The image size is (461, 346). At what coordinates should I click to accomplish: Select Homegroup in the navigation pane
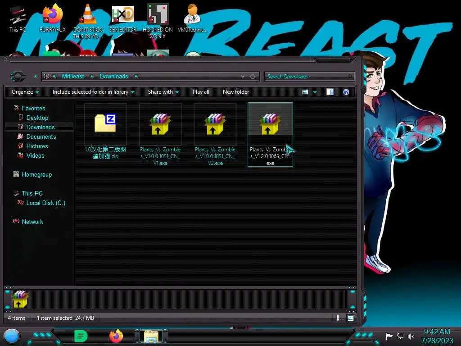point(36,174)
